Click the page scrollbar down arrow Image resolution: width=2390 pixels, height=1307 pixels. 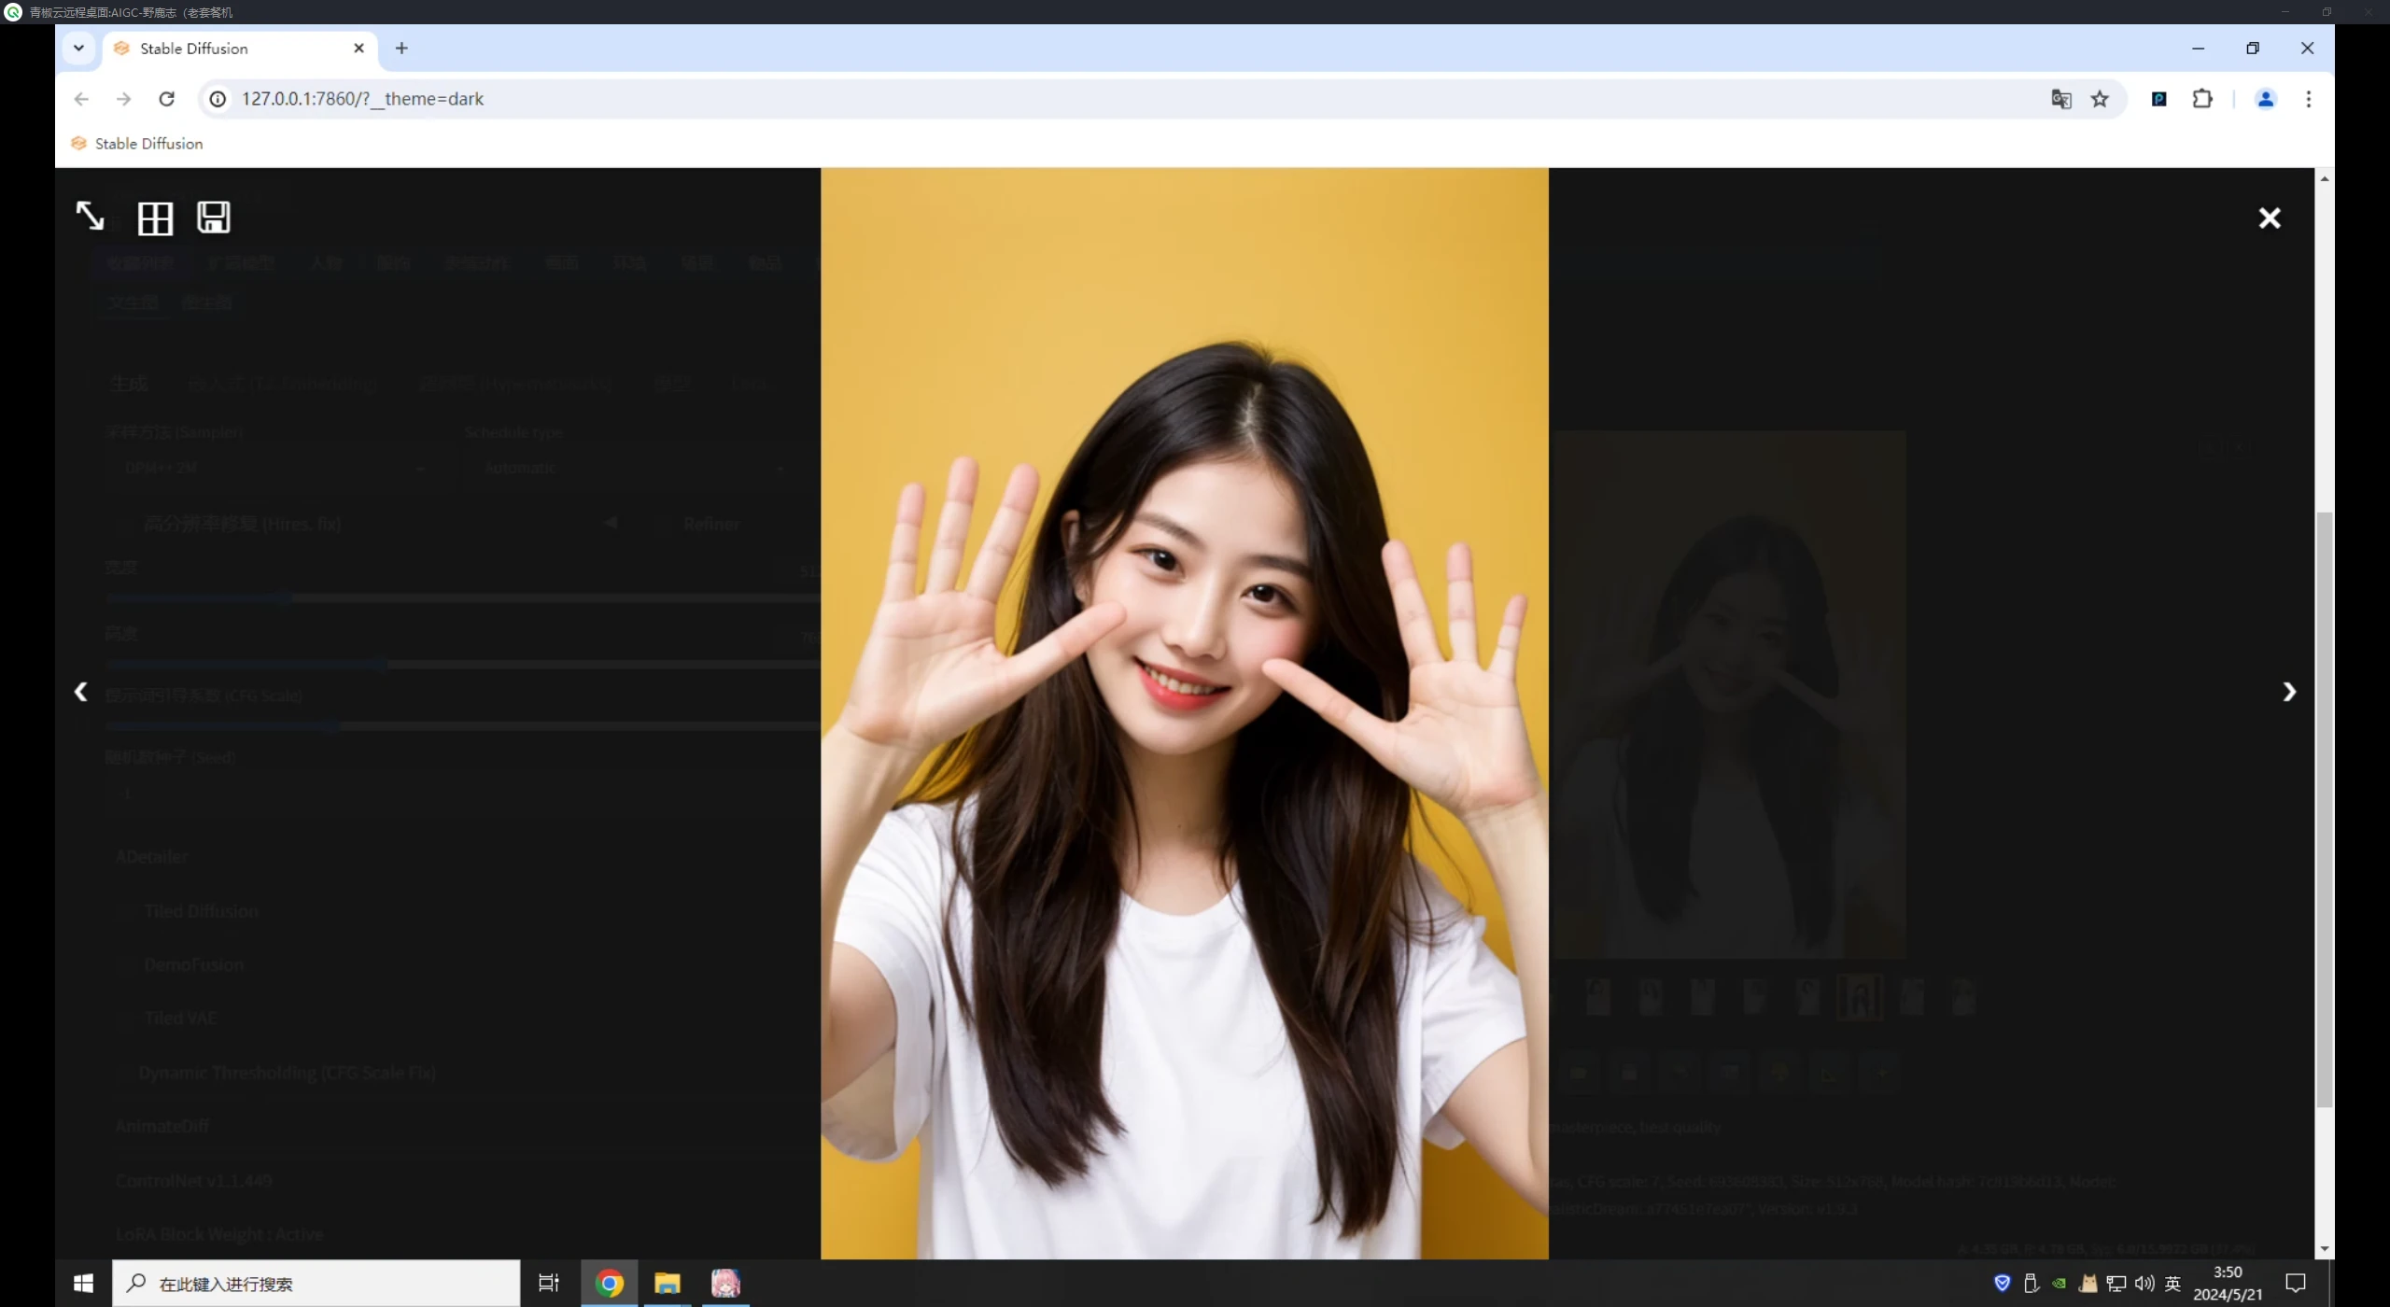(x=2324, y=1249)
